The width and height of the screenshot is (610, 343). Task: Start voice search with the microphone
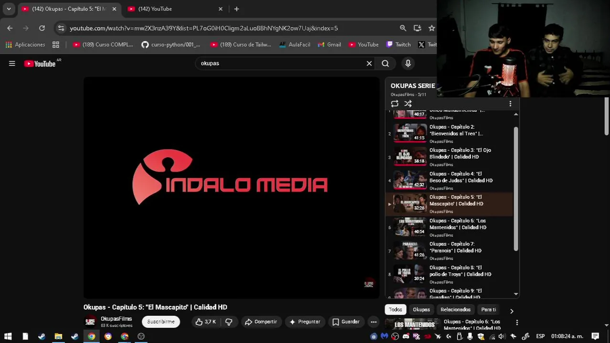[408, 63]
